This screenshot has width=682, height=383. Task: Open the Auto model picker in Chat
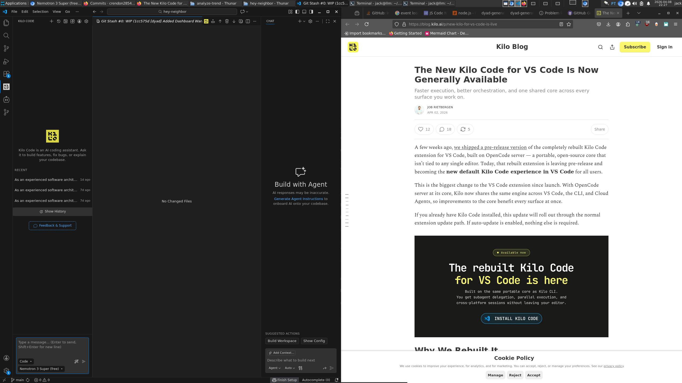tap(290, 368)
